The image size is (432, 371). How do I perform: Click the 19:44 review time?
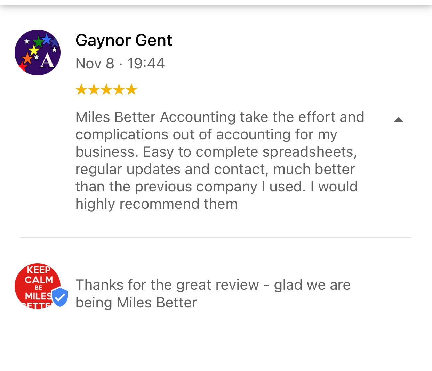pos(145,64)
